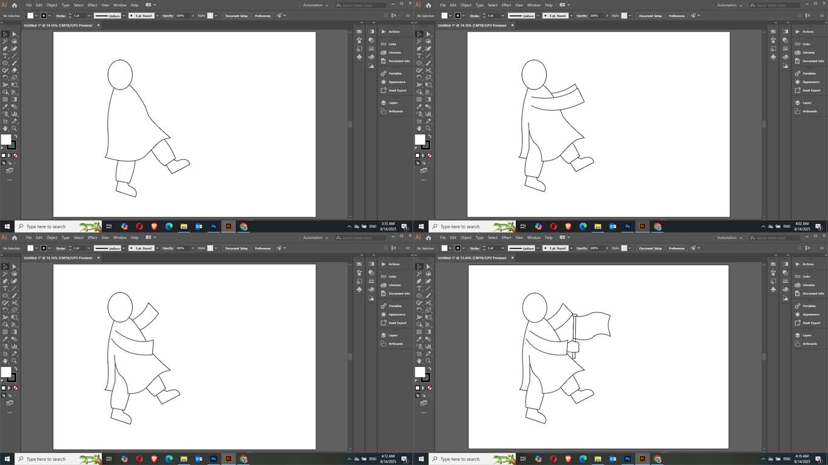Select the Pen tool in top-left window
The width and height of the screenshot is (828, 465).
click(x=5, y=48)
